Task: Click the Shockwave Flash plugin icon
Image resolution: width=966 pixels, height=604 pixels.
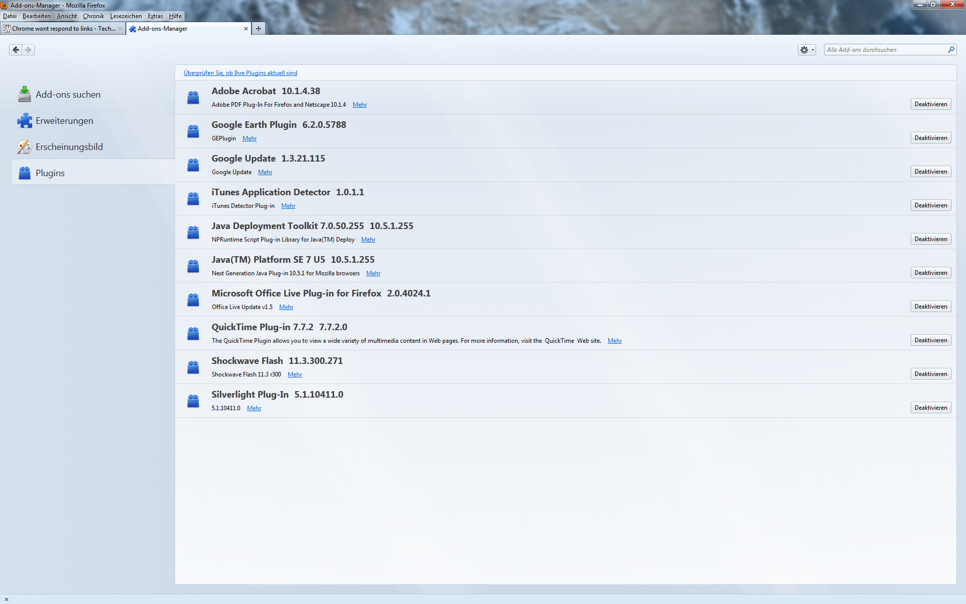Action: [x=193, y=367]
